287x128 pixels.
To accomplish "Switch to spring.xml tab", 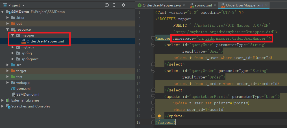I will (x=203, y=5).
